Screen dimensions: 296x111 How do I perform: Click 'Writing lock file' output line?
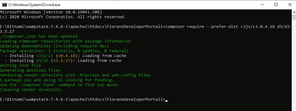(x=20, y=65)
